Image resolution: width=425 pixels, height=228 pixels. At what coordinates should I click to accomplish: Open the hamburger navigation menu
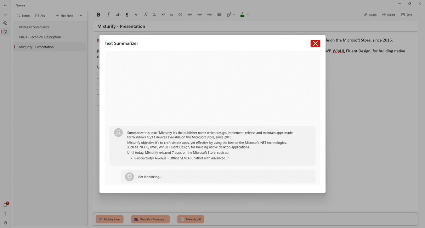tap(5, 14)
